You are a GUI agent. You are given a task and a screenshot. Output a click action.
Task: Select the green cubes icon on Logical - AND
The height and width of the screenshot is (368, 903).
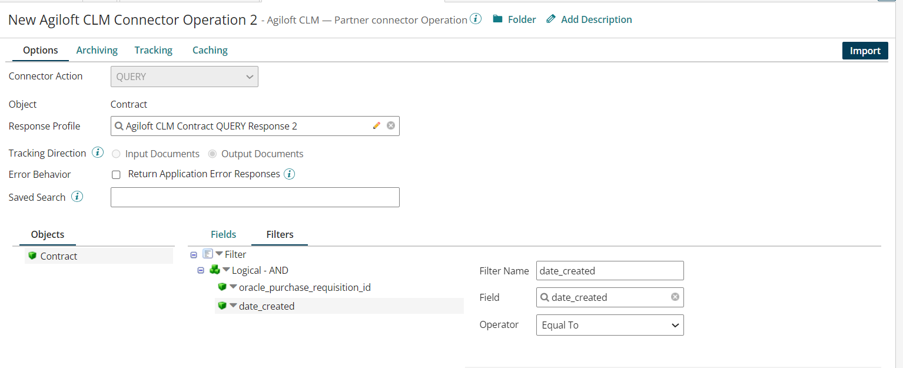point(215,270)
